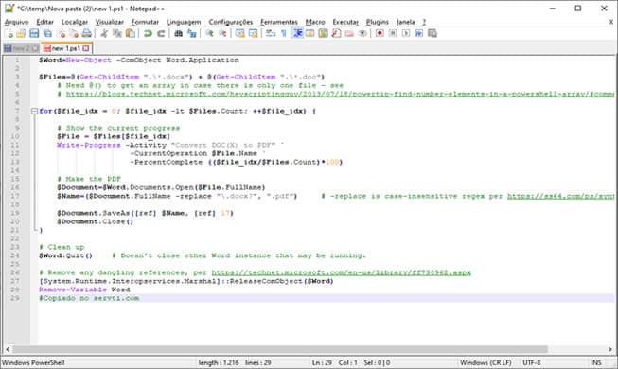Open the ss64.com link on line 17
The height and width of the screenshot is (369, 618).
(560, 196)
